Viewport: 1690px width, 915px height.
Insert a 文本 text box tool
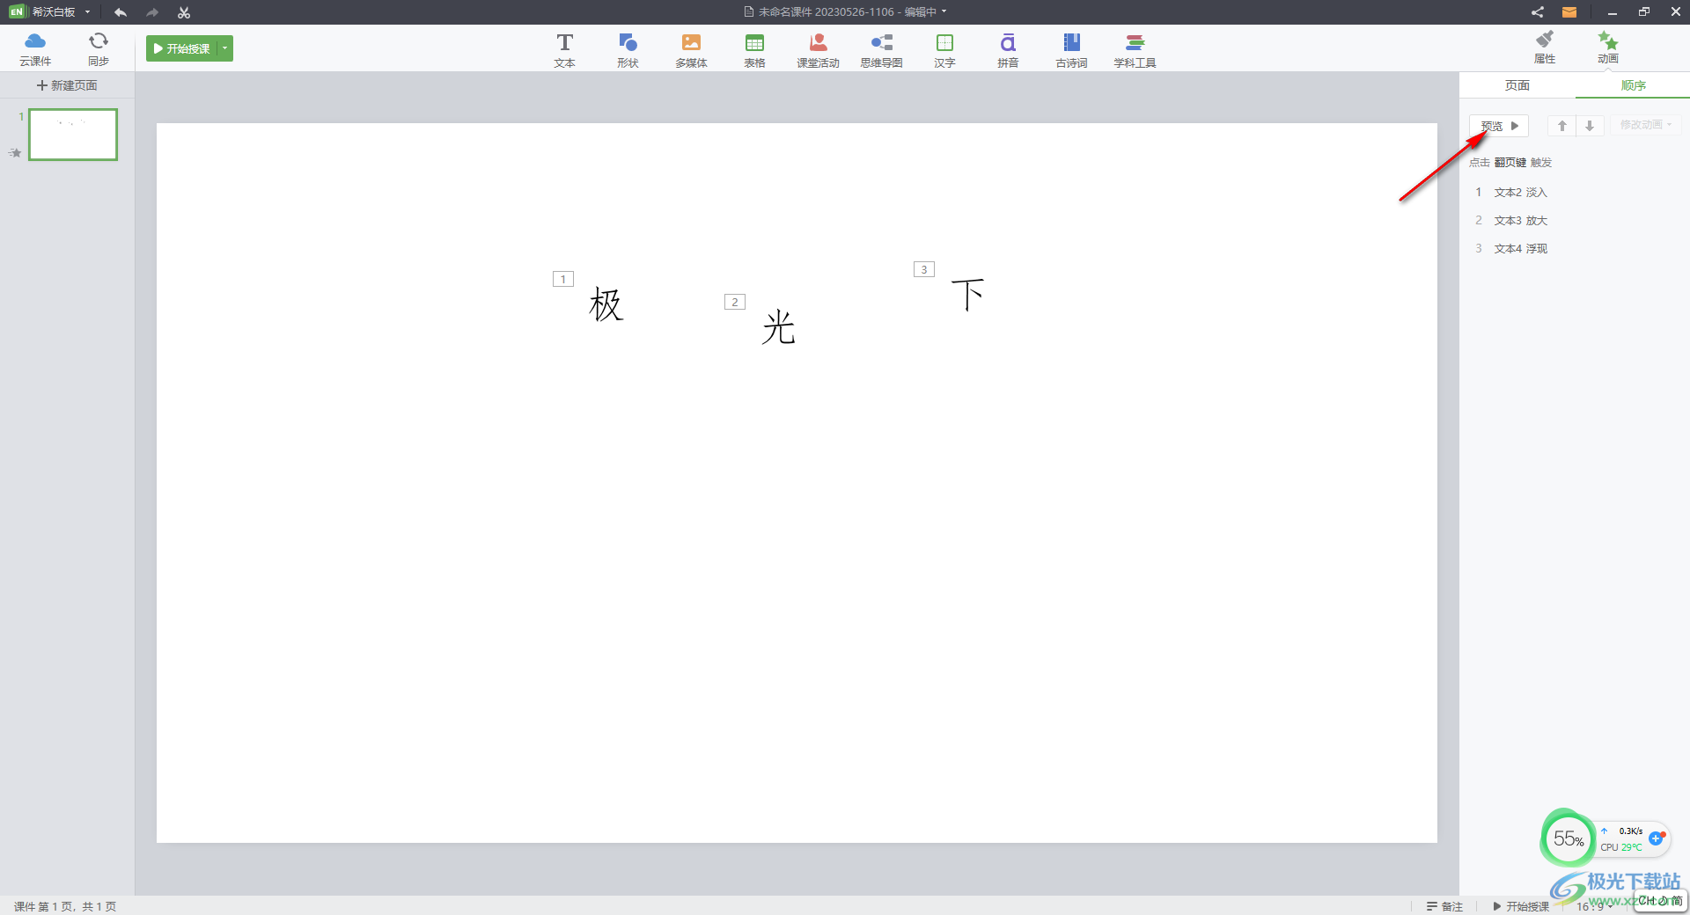(564, 50)
